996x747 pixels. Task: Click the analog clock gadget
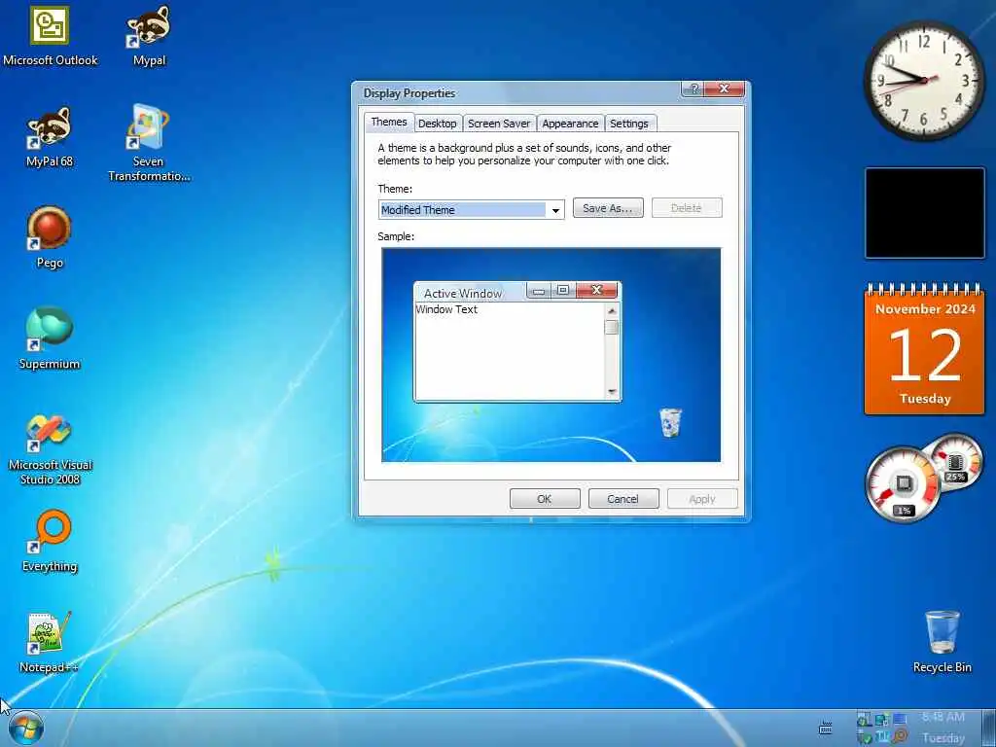[924, 80]
